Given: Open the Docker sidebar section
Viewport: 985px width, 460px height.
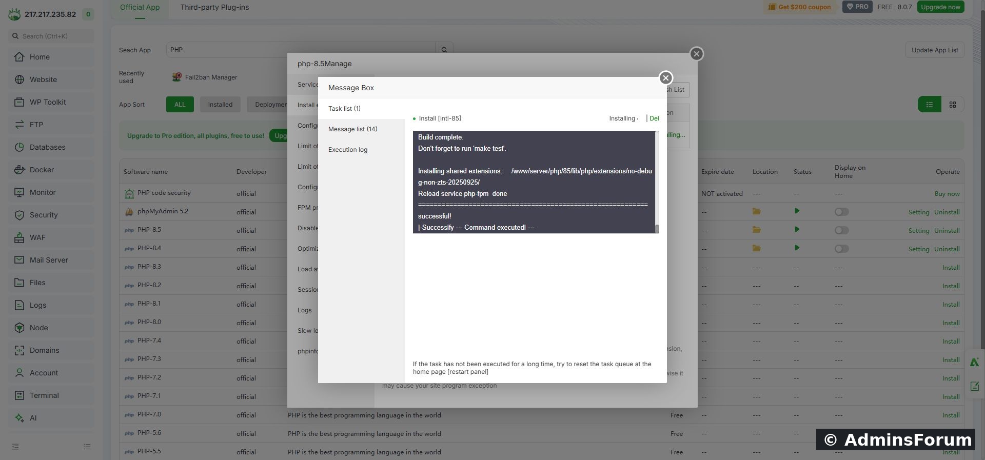Looking at the screenshot, I should [51, 170].
